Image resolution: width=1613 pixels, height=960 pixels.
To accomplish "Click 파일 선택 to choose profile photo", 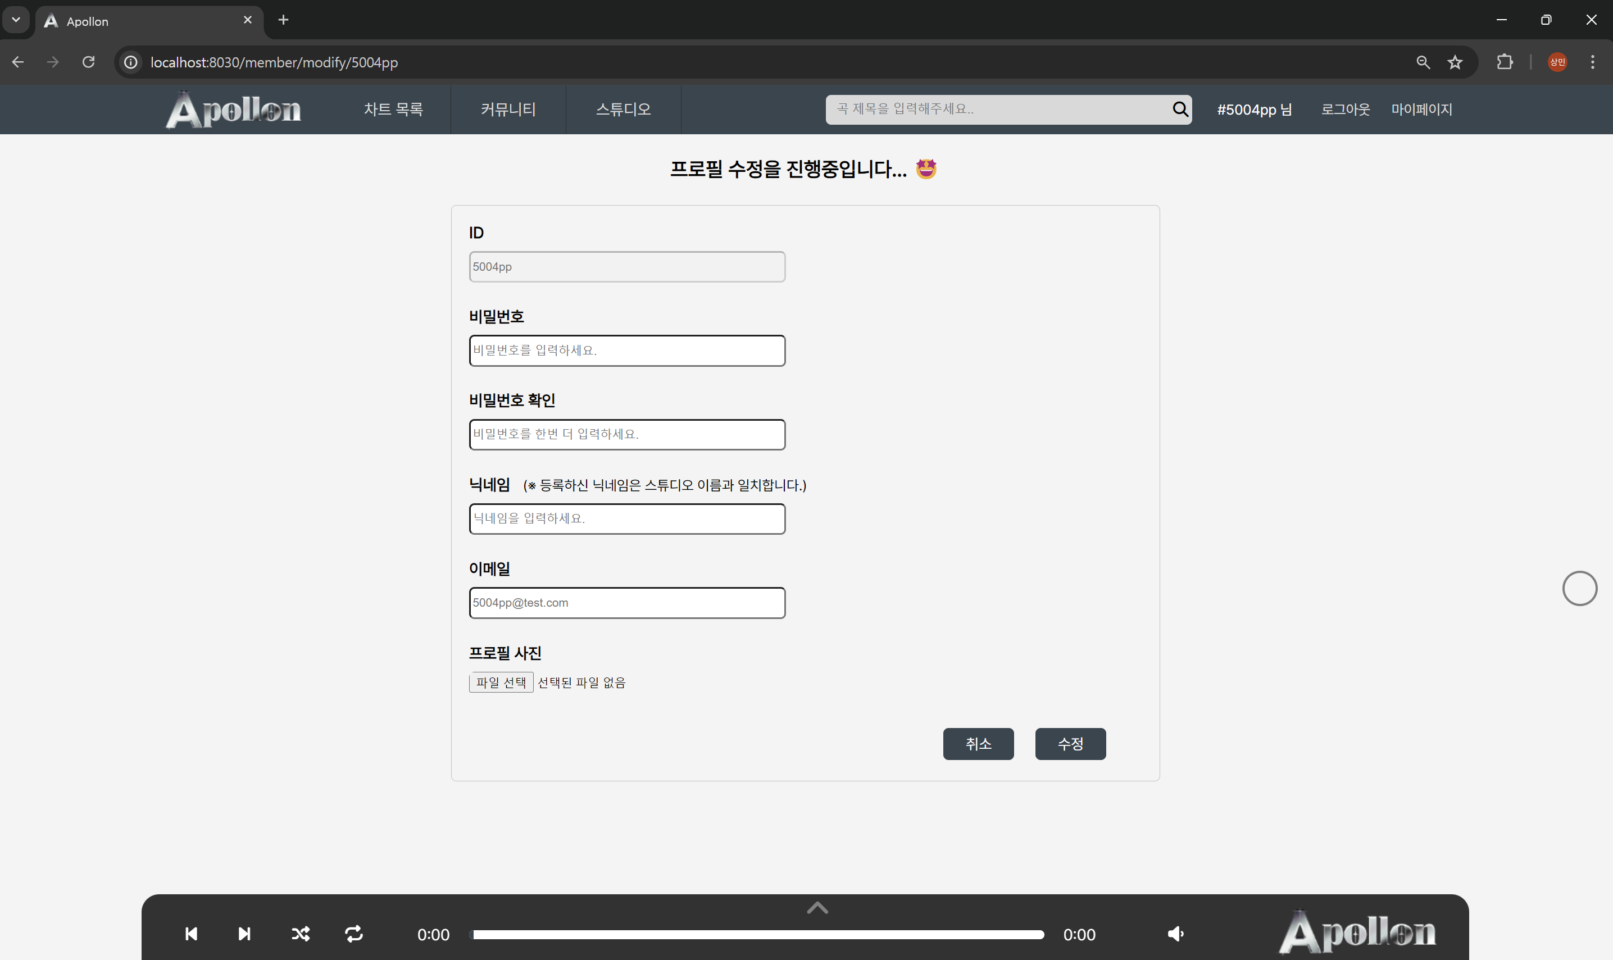I will [x=501, y=682].
